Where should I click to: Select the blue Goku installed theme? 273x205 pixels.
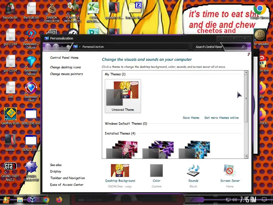click(194, 149)
